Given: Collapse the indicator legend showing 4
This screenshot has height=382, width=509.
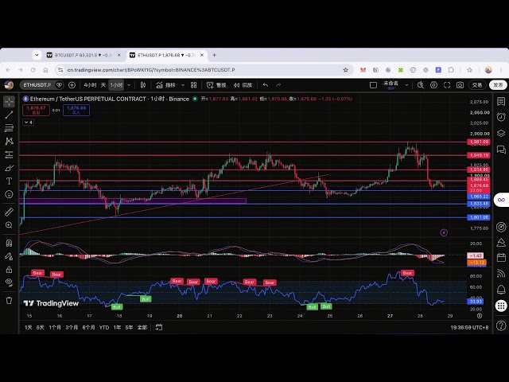Looking at the screenshot, I should pos(29,122).
